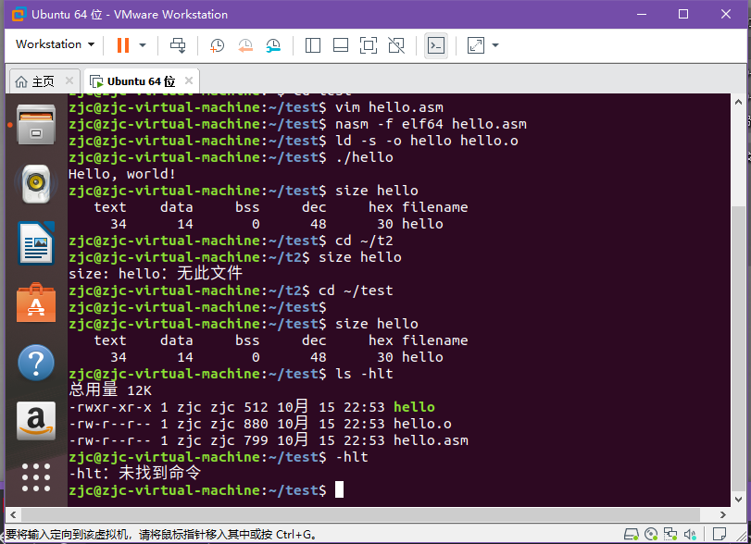
Task: Click the terminal cursor prompt line
Action: [206, 490]
